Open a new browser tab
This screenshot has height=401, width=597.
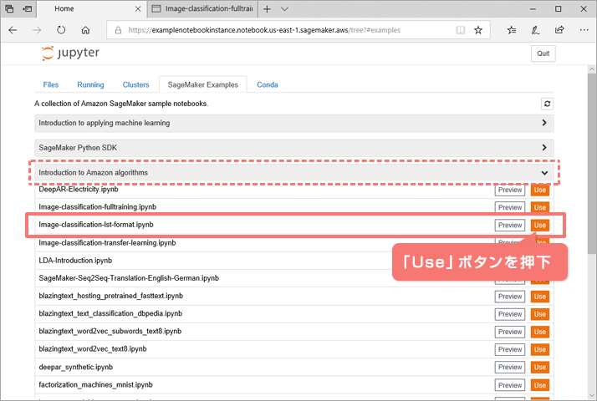point(268,8)
